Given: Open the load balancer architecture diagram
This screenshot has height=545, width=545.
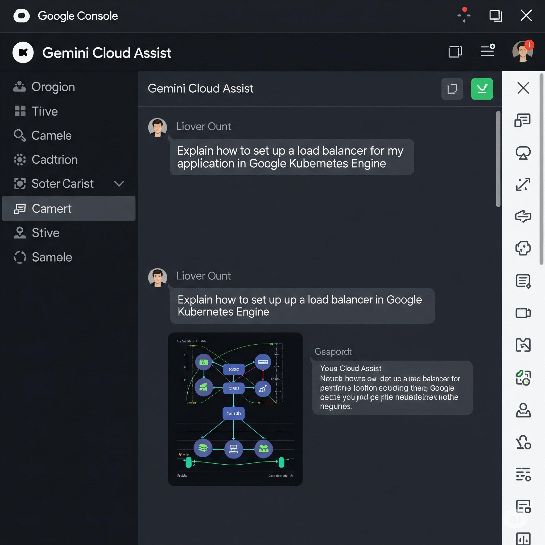Looking at the screenshot, I should [x=235, y=409].
